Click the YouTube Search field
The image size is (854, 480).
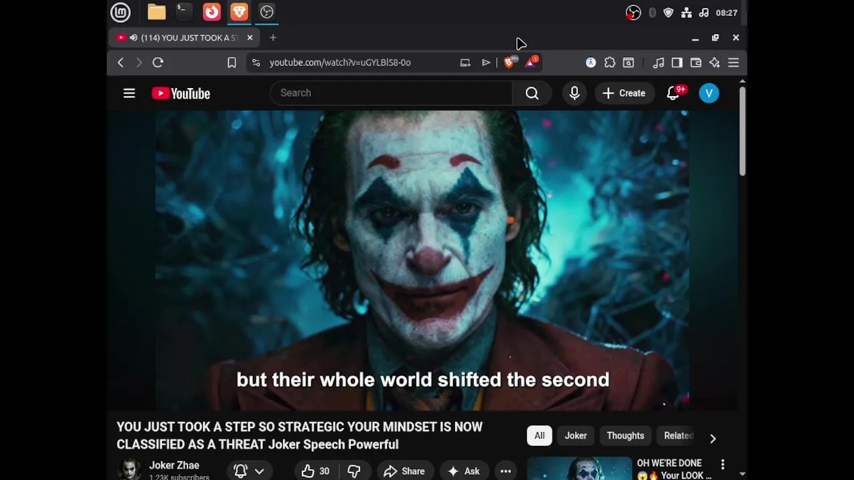(x=391, y=93)
